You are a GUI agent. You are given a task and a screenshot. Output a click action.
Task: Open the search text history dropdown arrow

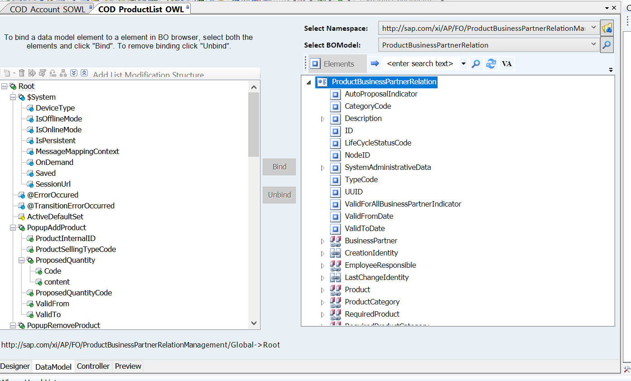pyautogui.click(x=463, y=64)
